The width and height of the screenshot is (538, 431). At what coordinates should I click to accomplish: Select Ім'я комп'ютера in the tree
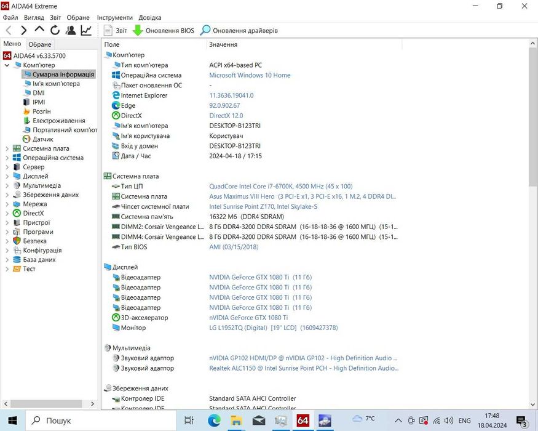[x=52, y=84]
